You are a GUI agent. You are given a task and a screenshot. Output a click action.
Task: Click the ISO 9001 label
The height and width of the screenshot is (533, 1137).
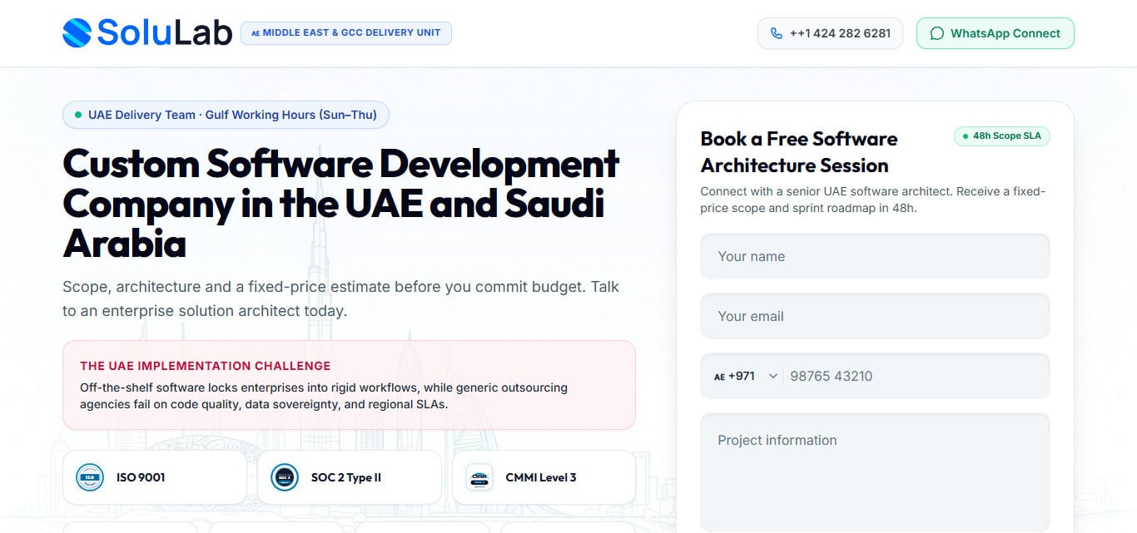(x=141, y=477)
